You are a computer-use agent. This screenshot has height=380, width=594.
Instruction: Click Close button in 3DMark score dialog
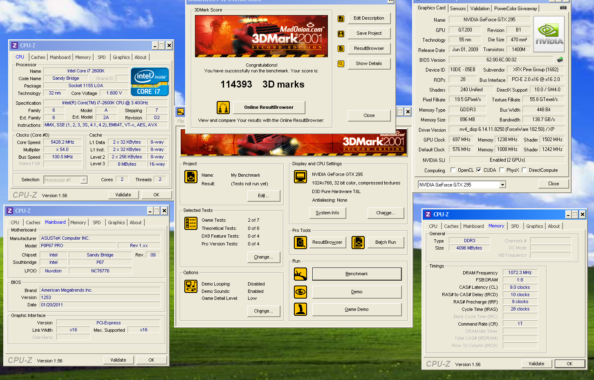(x=369, y=116)
